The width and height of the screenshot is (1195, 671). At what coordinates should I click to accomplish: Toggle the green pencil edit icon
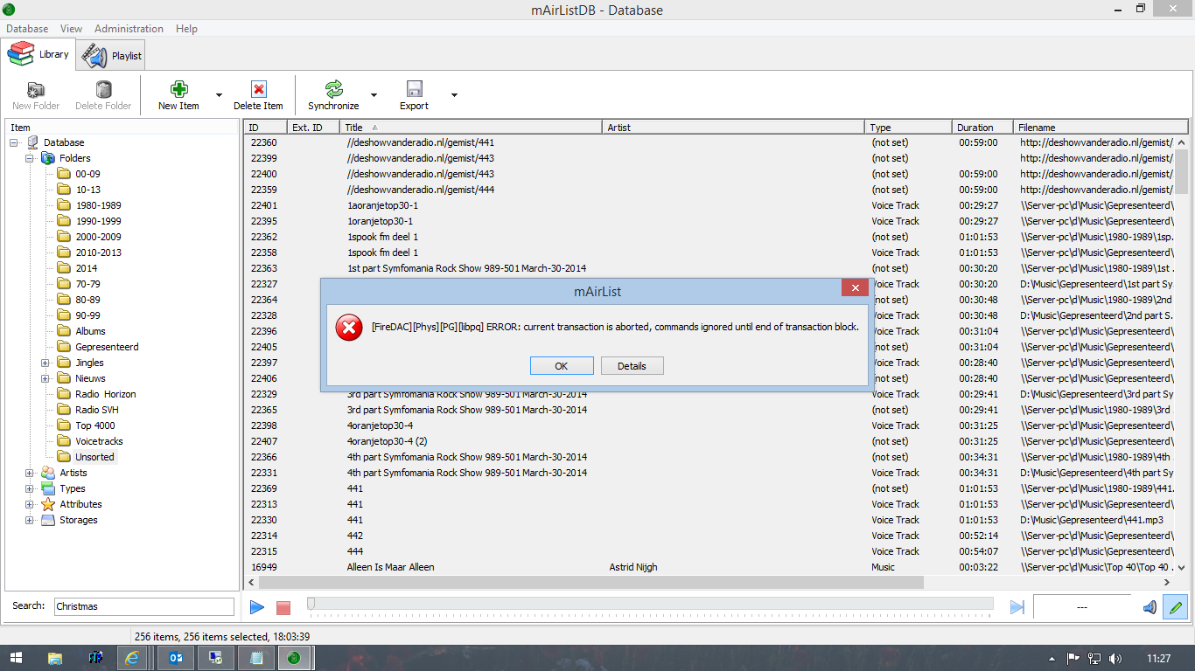1176,607
